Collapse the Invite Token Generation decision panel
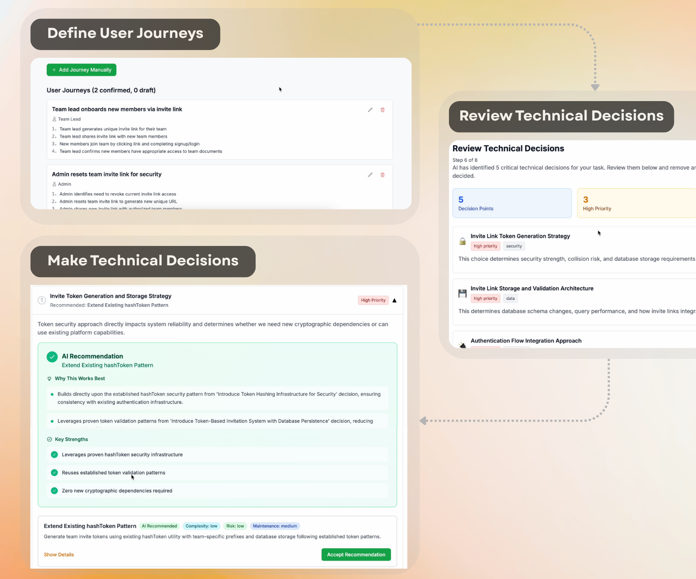Viewport: 696px width, 579px height. (x=394, y=301)
